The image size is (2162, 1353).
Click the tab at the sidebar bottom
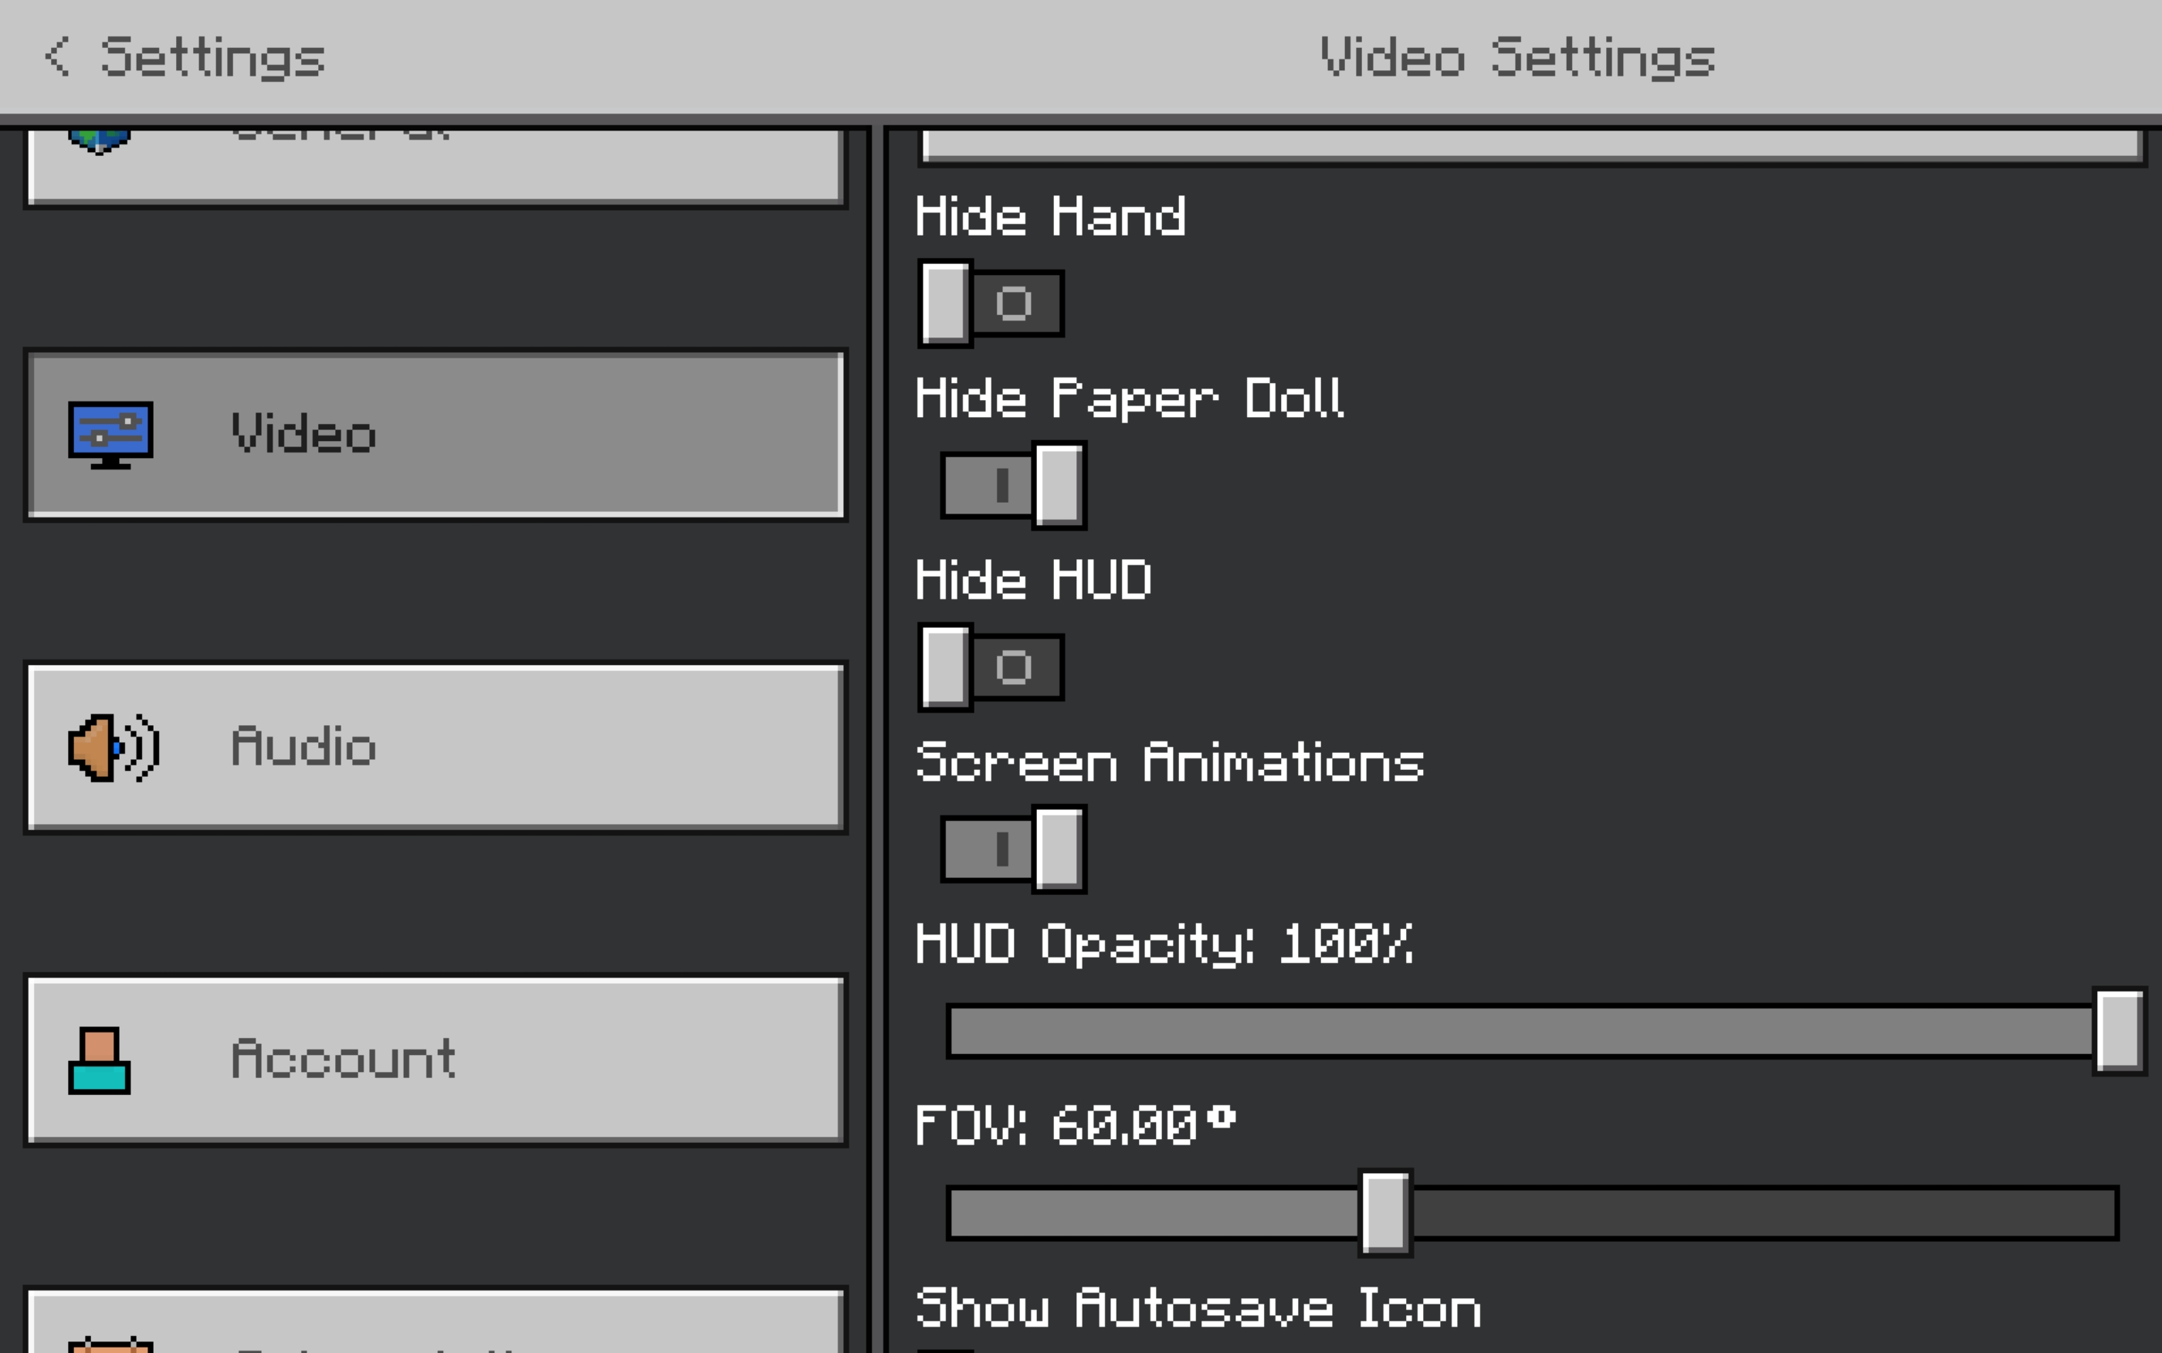(435, 1324)
